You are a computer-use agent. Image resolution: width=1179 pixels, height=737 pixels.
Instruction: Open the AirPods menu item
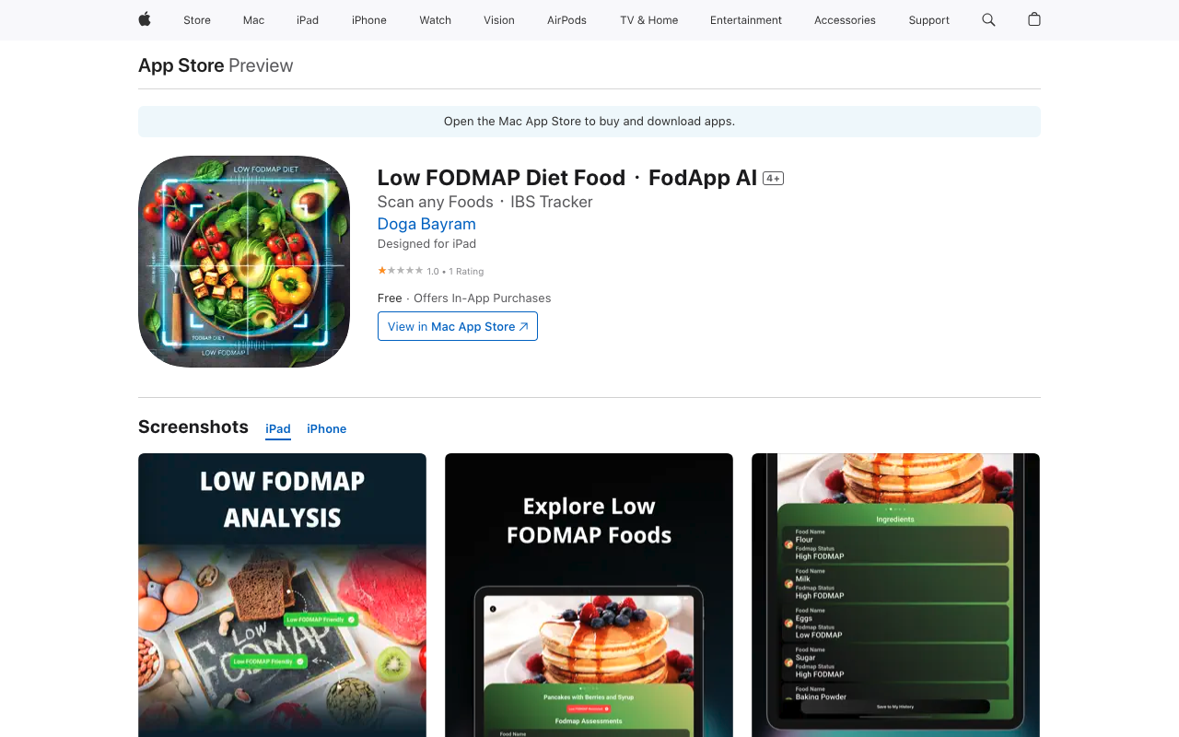[x=566, y=20]
